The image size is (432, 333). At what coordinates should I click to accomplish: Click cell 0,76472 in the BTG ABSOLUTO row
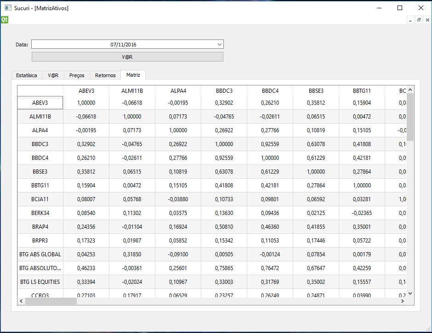tap(270, 268)
